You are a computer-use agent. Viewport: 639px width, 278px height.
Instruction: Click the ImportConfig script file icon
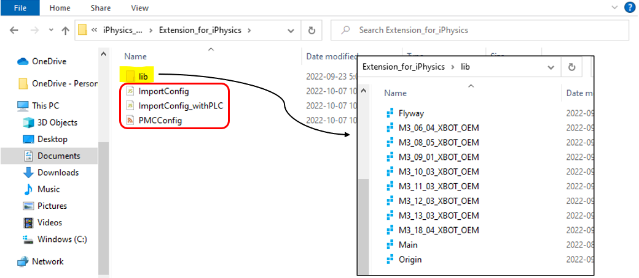coord(130,91)
